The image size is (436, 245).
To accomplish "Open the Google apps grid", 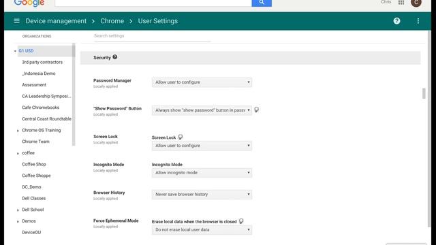I will pyautogui.click(x=401, y=3).
